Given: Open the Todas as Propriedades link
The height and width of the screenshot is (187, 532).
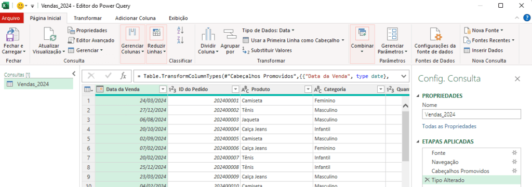Looking at the screenshot, I should [x=449, y=126].
